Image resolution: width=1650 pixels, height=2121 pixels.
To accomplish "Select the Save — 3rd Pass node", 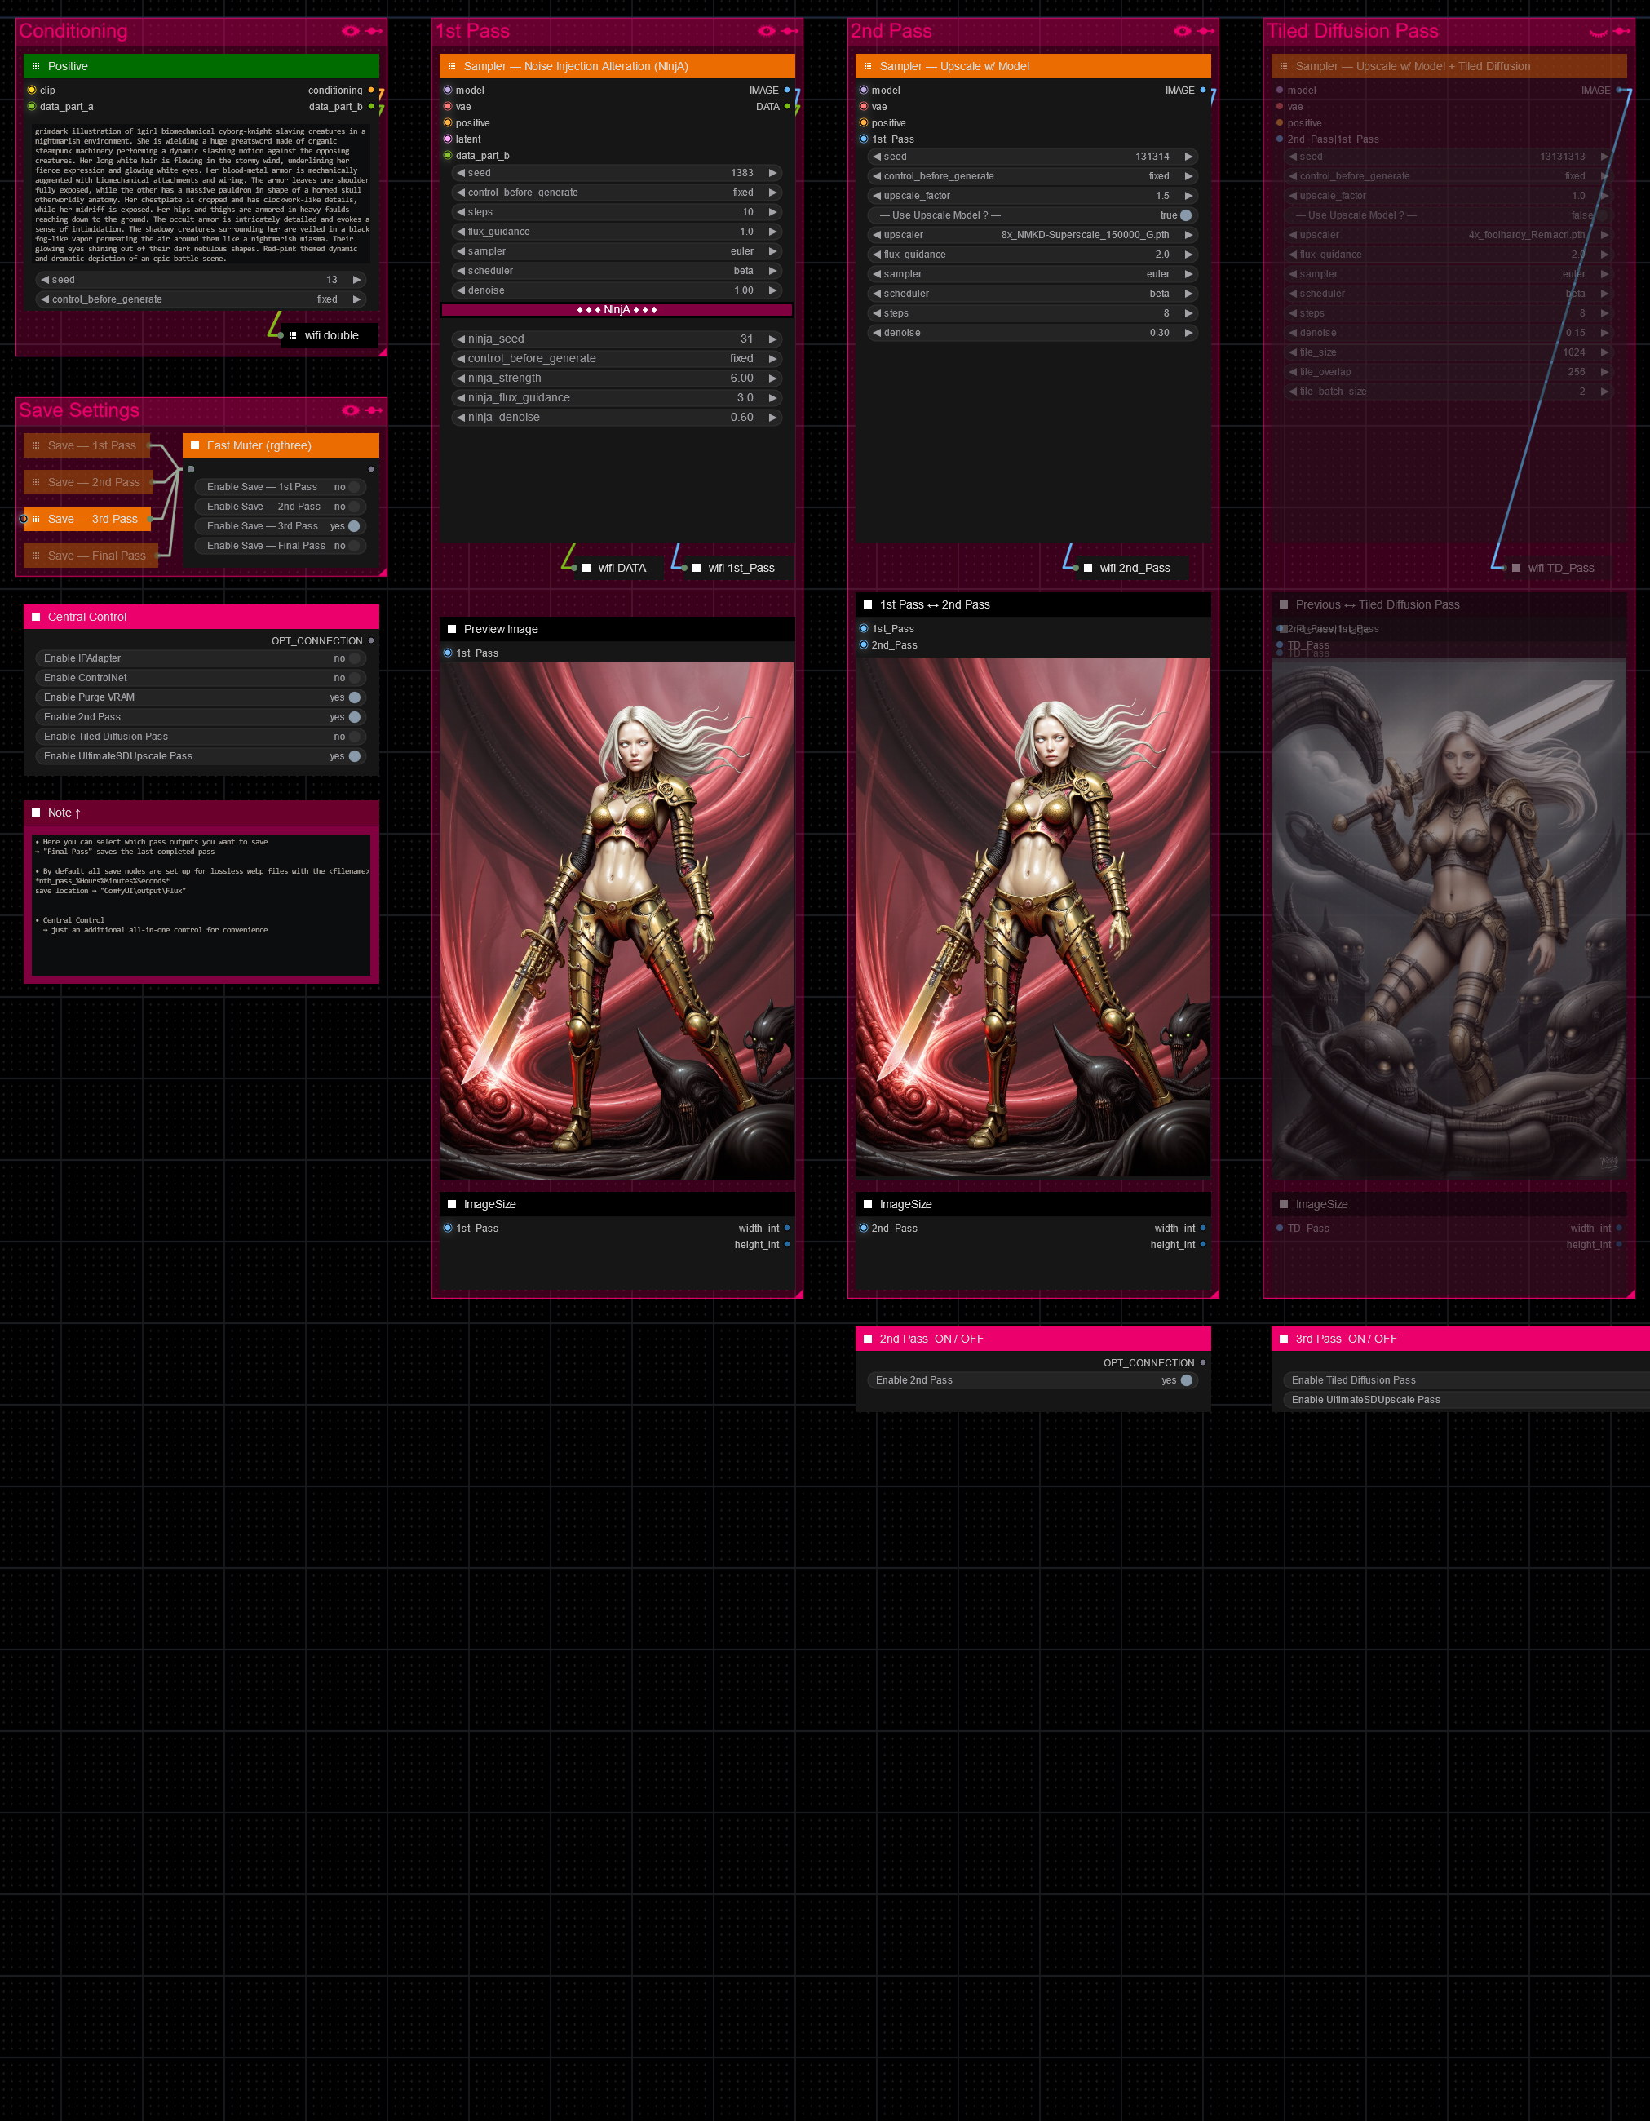I will point(87,520).
